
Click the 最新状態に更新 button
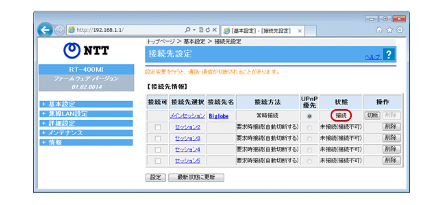click(196, 177)
